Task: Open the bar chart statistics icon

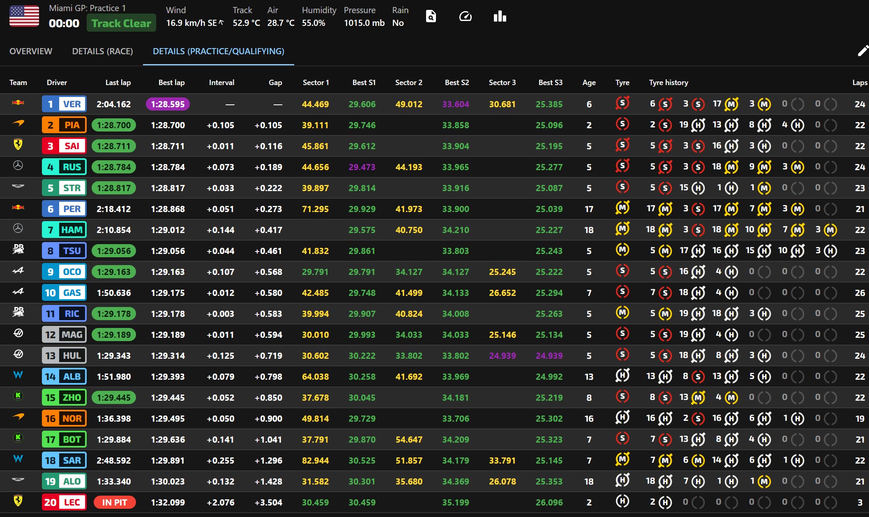Action: (500, 16)
